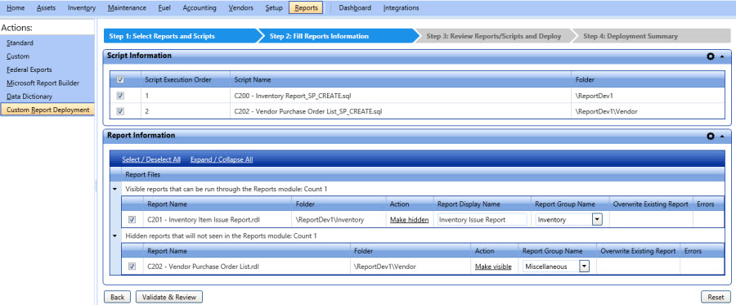This screenshot has width=736, height=305.
Task: Open Report Information gear settings icon
Action: [710, 136]
